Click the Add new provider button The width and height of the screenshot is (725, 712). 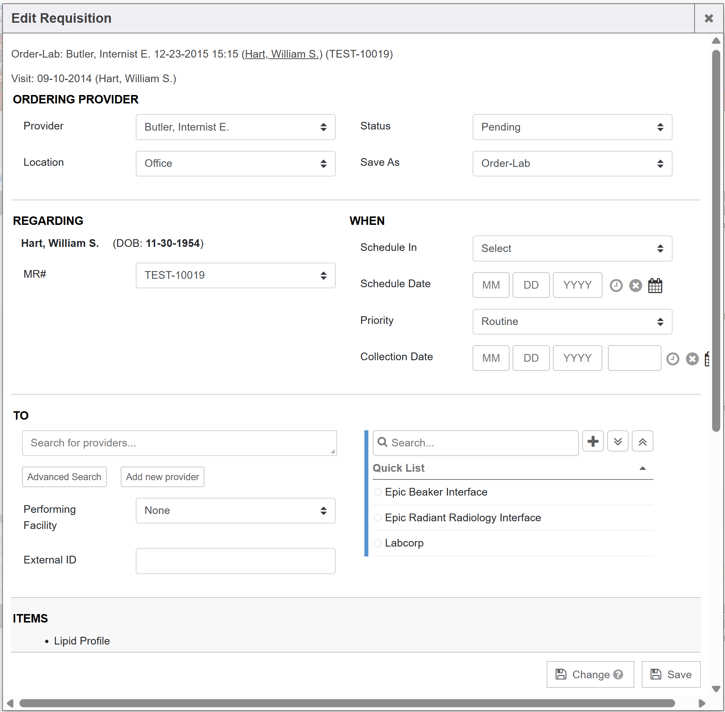pyautogui.click(x=163, y=477)
